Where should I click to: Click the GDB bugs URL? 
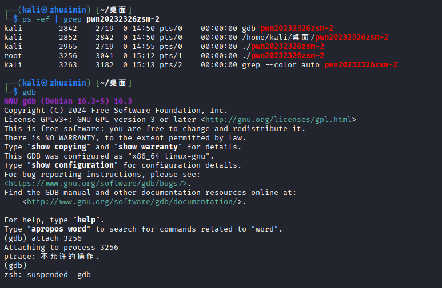[95, 183]
